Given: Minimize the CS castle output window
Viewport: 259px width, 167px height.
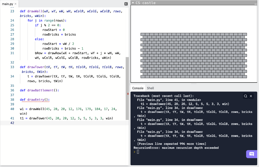Looking at the screenshot, I should click(x=256, y=4).
